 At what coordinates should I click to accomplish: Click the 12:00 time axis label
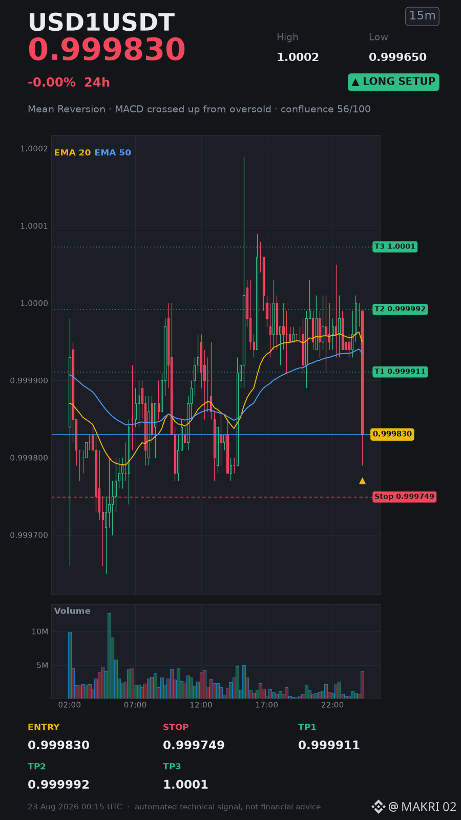[201, 705]
